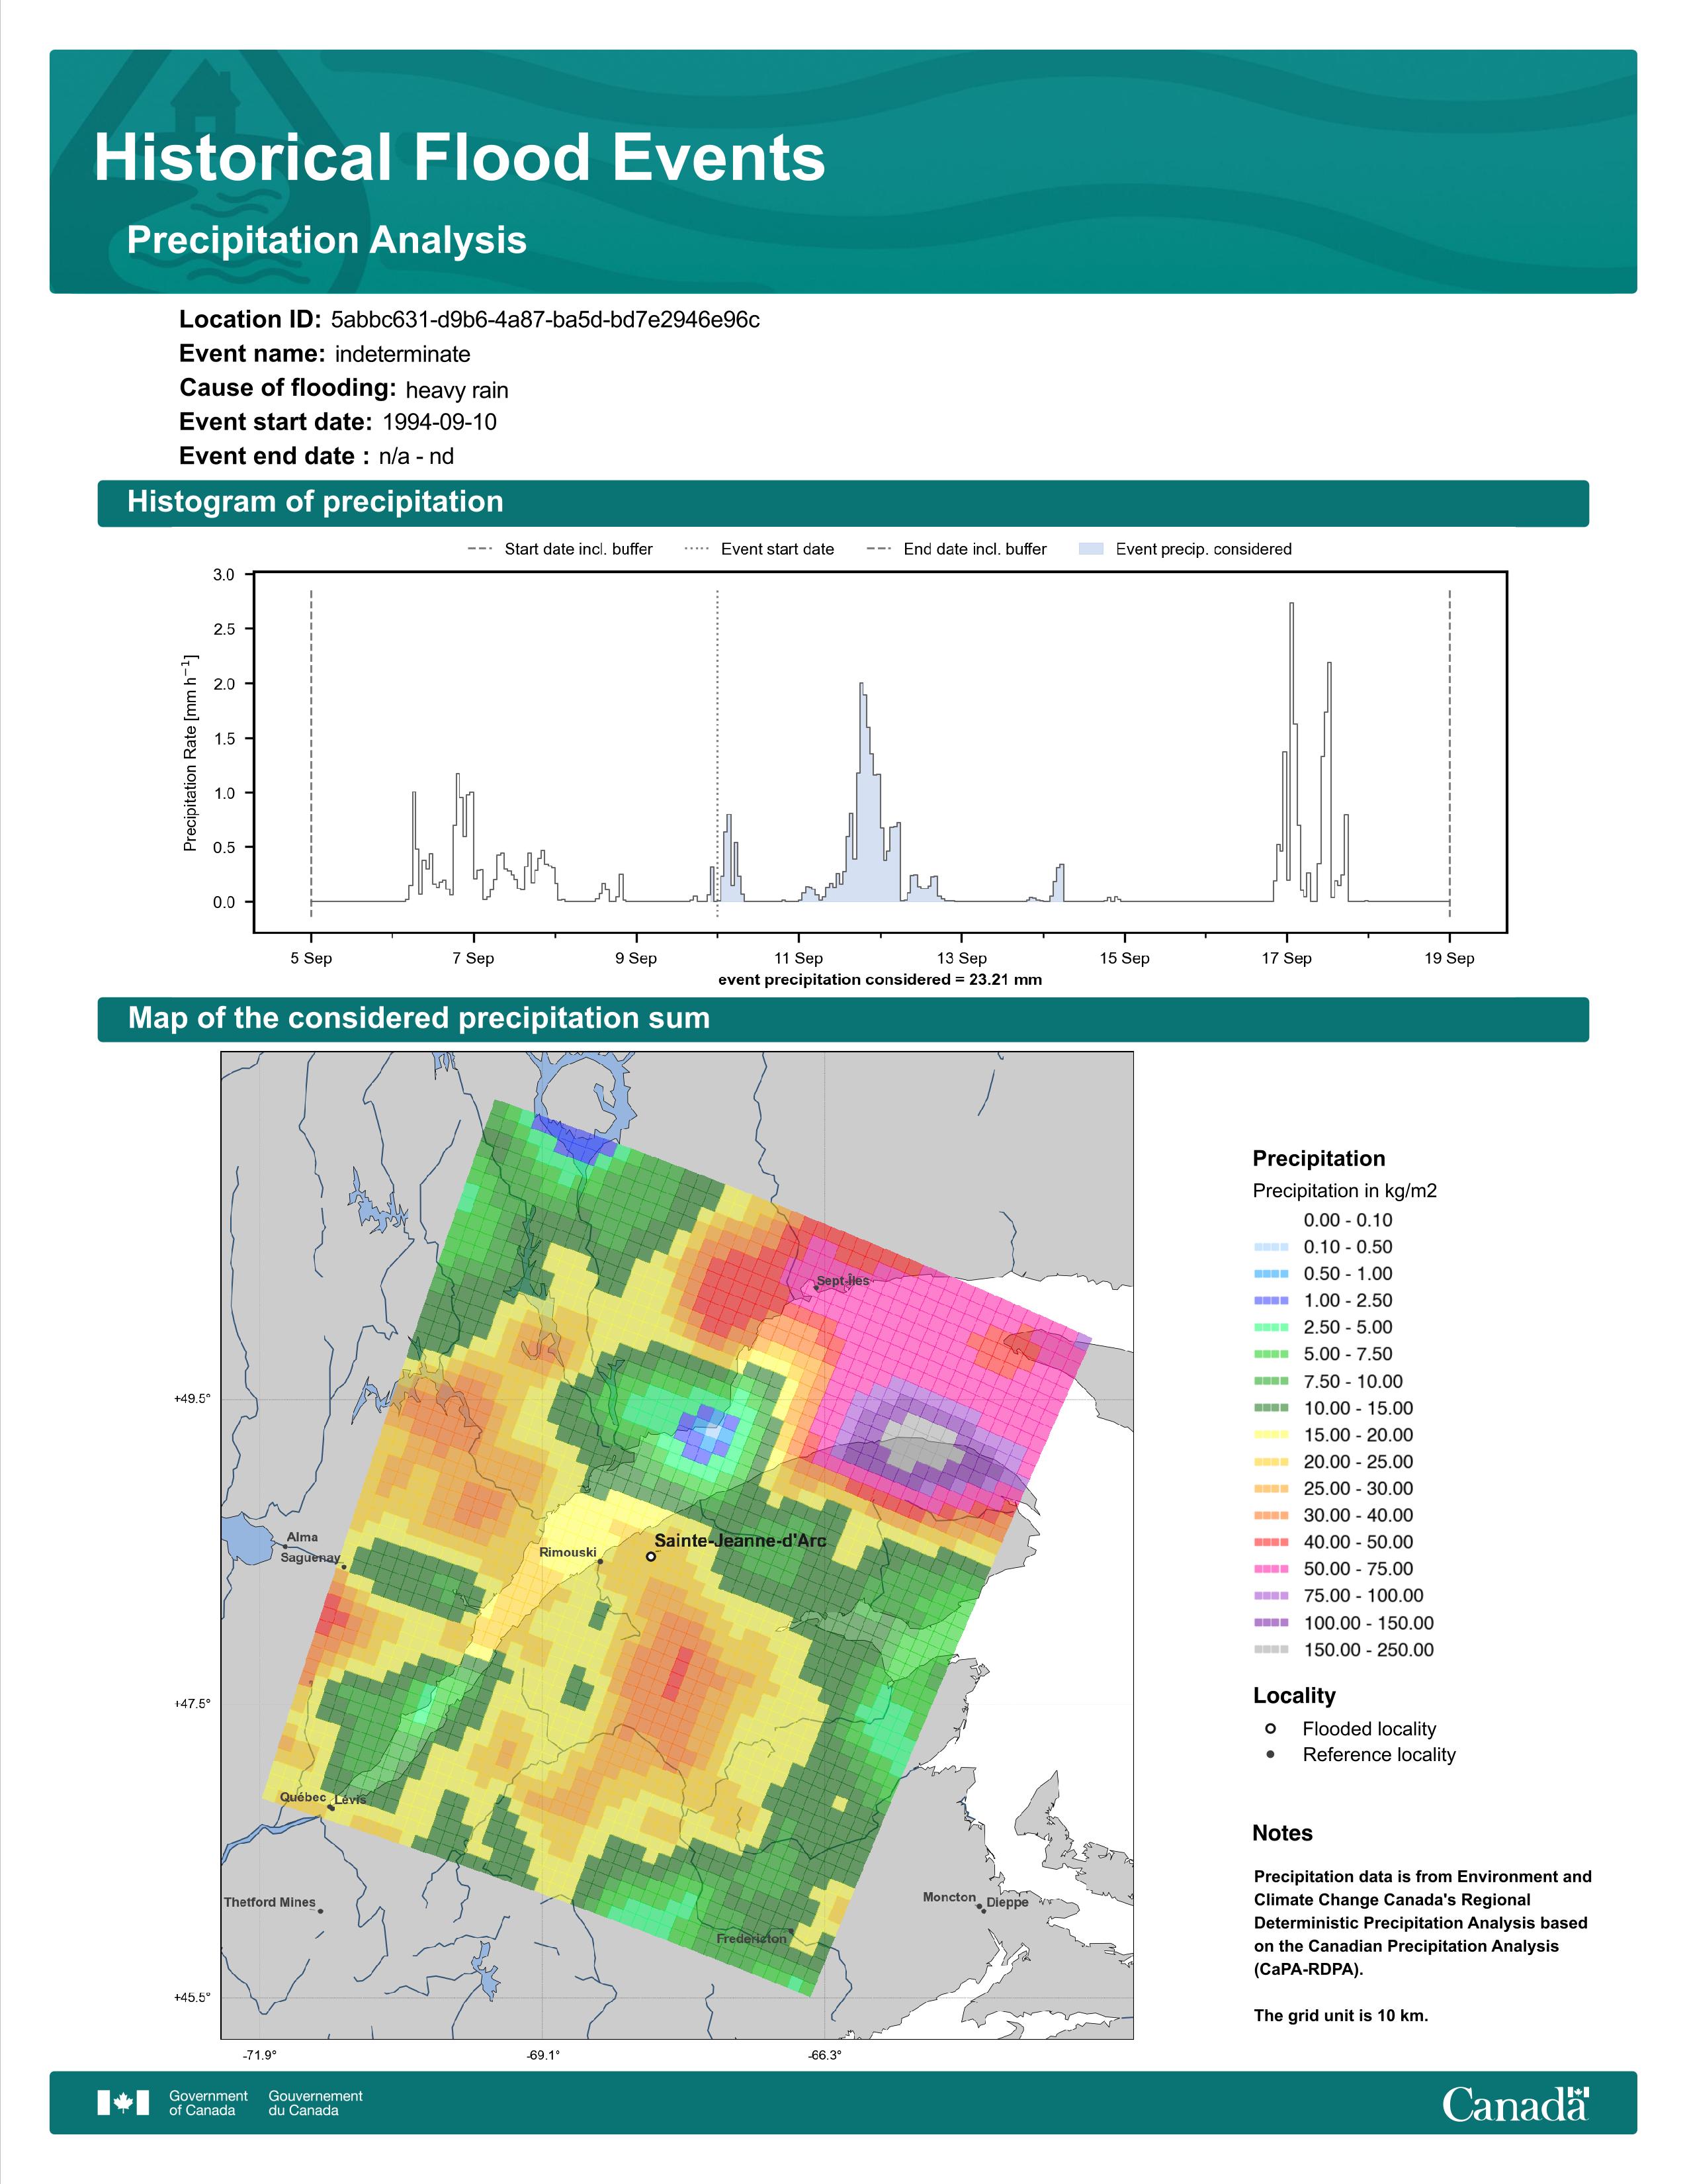Screen dimensions: 1687x2184
Task: Click the 5.00 - 7.50 legend swatch
Action: pyautogui.click(x=1272, y=1354)
